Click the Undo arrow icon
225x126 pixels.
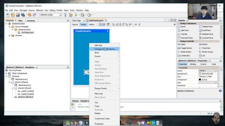point(30,15)
